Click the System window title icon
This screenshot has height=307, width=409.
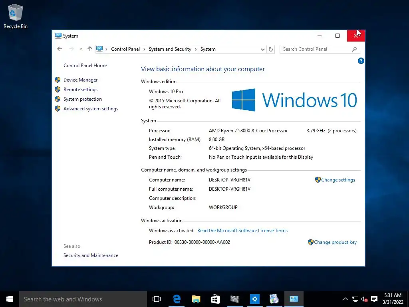pyautogui.click(x=58, y=36)
